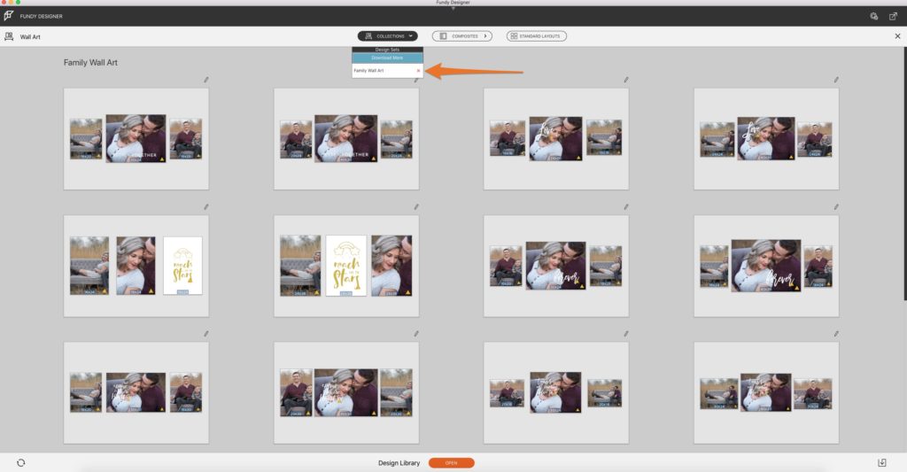This screenshot has height=472, width=907.
Task: Click the Family Wall Art heading
Action: click(x=90, y=63)
